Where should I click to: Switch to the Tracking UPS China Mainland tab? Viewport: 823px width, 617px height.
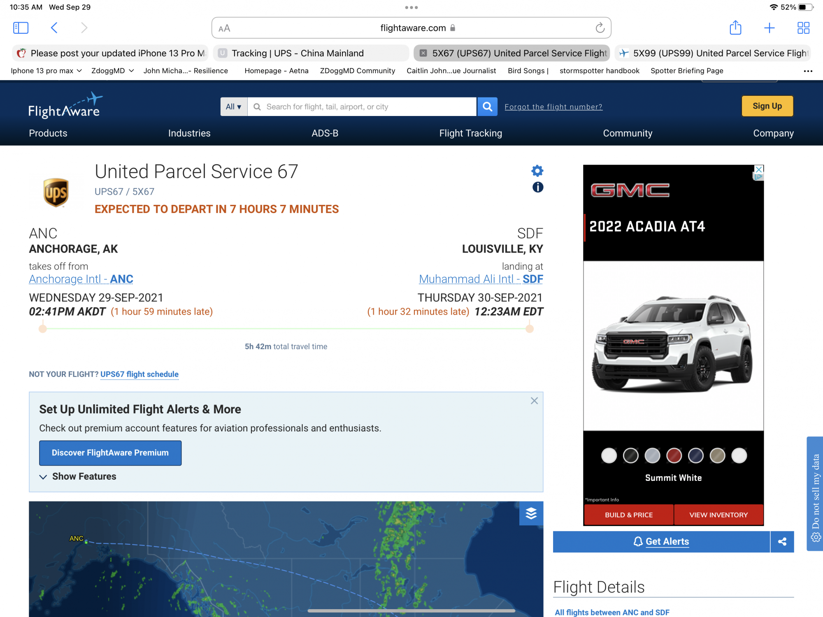(x=311, y=53)
